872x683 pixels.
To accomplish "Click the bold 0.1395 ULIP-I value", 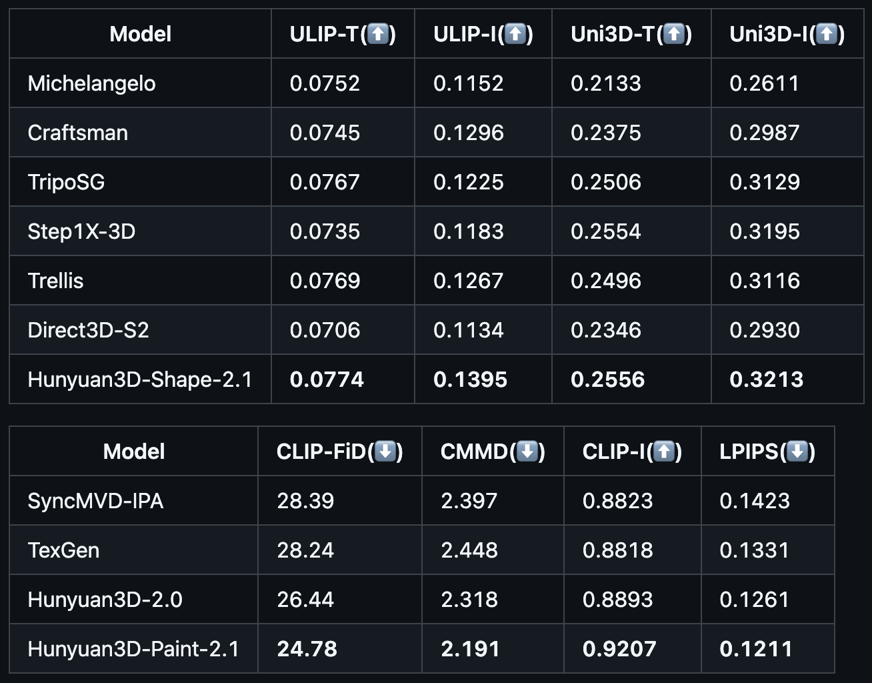I will 470,380.
